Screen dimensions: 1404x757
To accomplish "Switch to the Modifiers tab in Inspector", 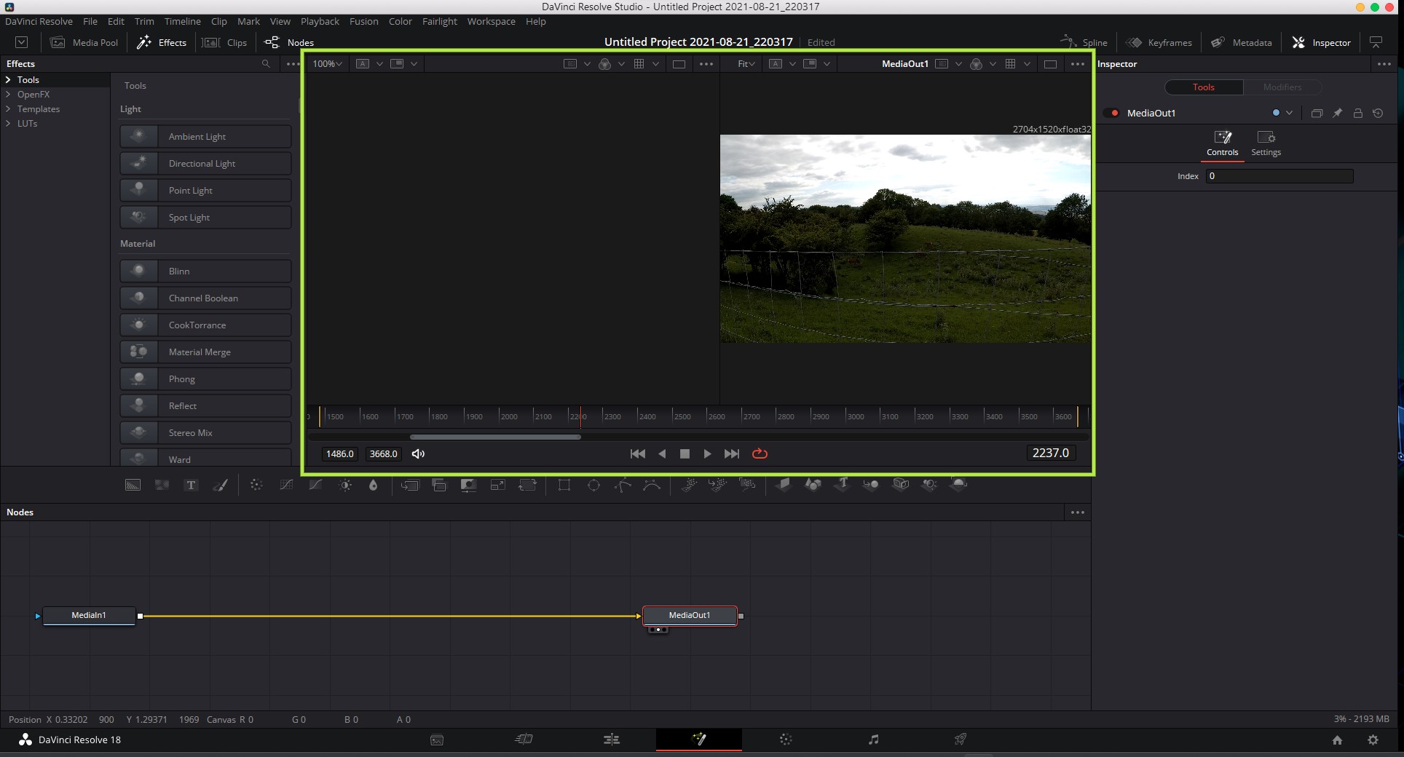I will (x=1282, y=87).
